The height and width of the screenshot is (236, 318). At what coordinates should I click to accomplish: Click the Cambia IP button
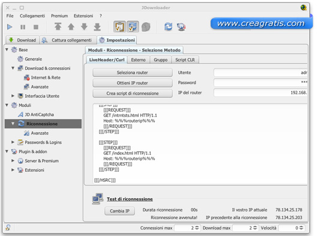click(x=119, y=211)
